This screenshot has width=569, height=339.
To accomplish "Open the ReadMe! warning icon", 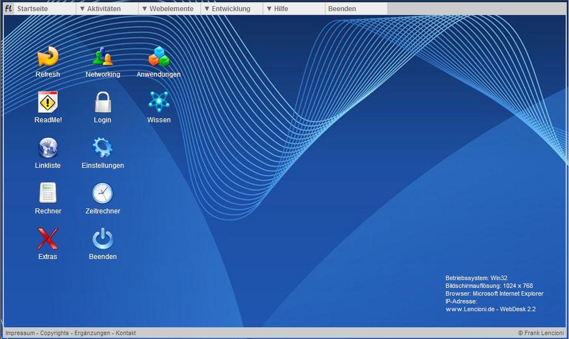I will (x=48, y=103).
